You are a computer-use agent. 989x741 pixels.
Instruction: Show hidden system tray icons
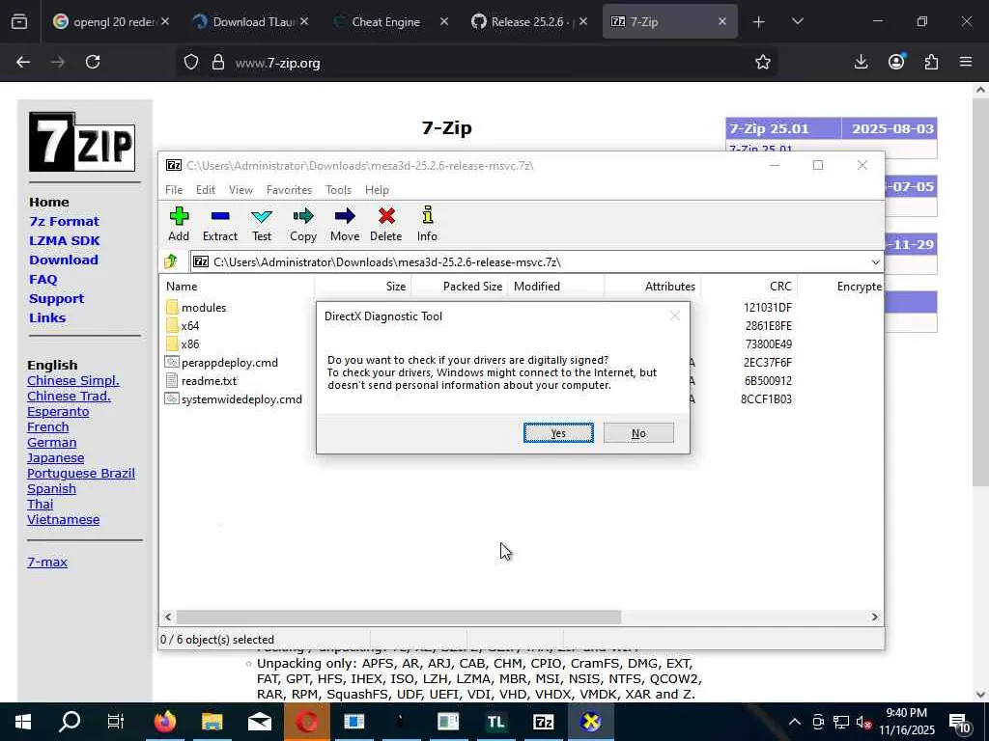click(795, 722)
